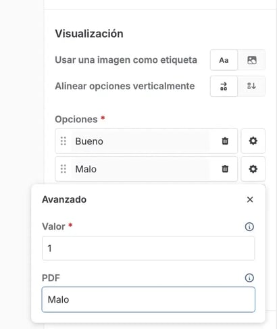Grab the drag handle for Bueno
The width and height of the screenshot is (277, 329).
click(64, 141)
